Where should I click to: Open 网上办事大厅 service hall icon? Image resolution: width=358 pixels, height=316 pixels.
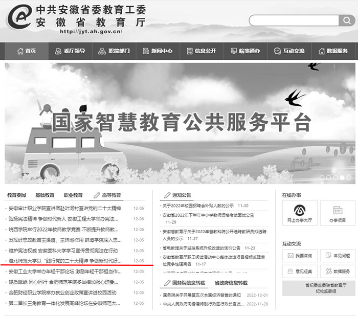point(299,213)
